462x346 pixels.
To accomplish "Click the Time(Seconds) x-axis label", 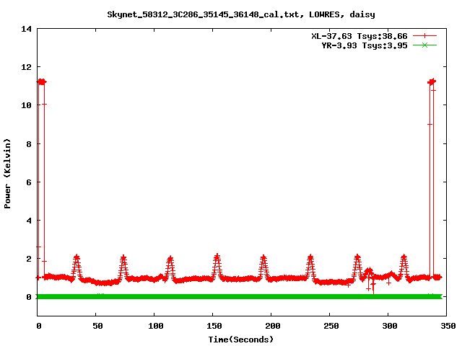I will [x=240, y=340].
